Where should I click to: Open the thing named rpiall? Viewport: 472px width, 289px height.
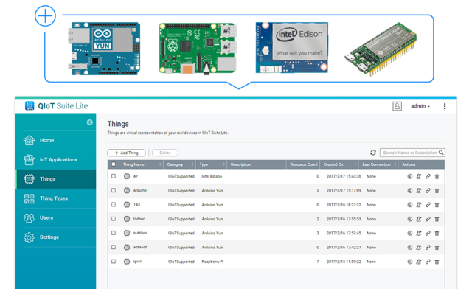point(138,262)
